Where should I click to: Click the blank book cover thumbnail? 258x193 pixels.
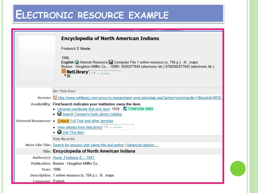click(x=37, y=60)
